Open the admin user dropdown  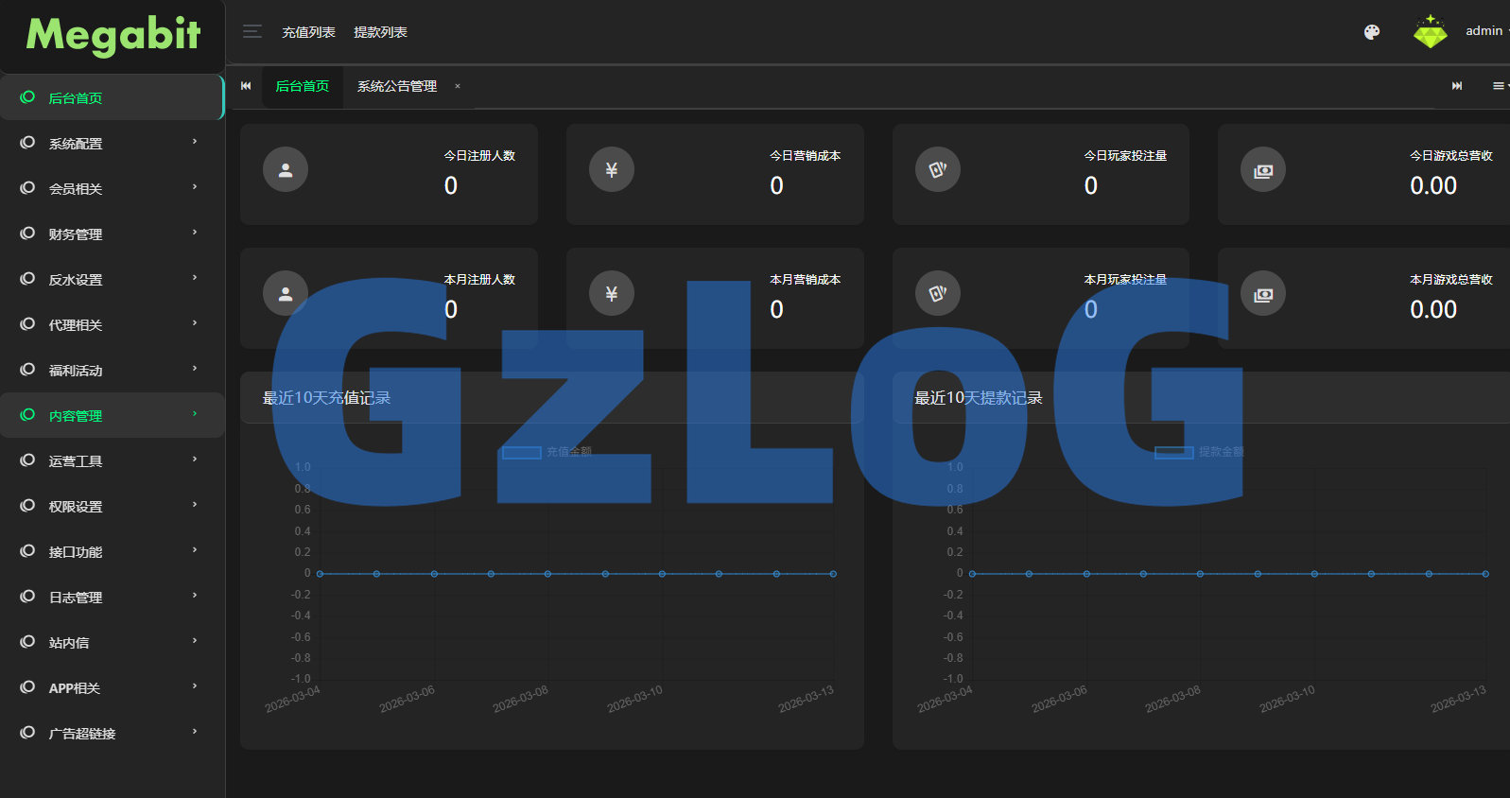(x=1484, y=31)
